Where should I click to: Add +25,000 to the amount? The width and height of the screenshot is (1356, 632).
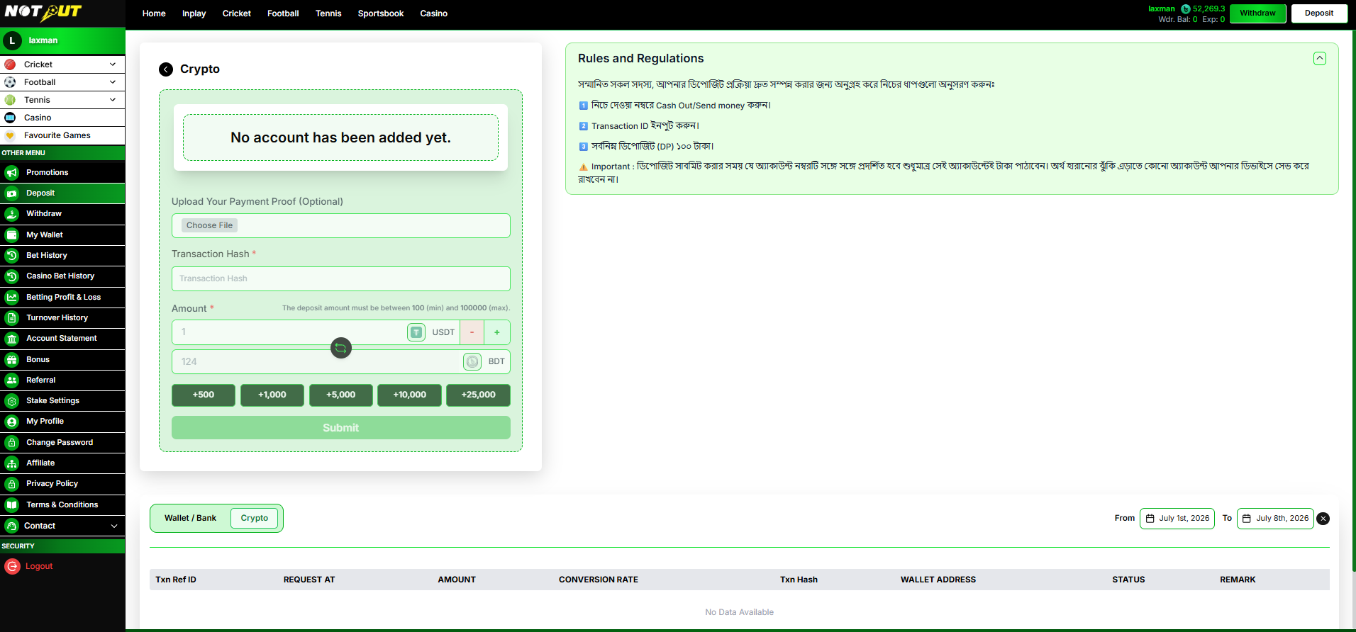click(x=479, y=395)
